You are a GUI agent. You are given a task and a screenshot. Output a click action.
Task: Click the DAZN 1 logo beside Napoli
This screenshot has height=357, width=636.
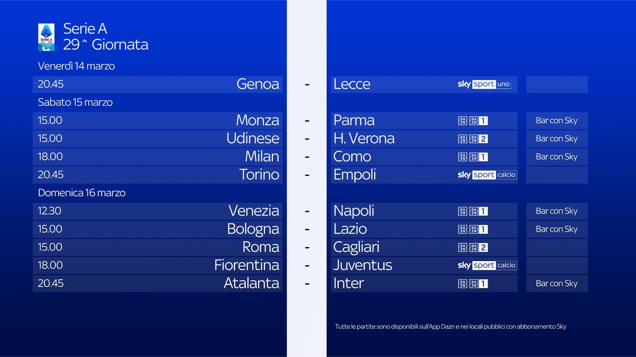click(x=478, y=211)
